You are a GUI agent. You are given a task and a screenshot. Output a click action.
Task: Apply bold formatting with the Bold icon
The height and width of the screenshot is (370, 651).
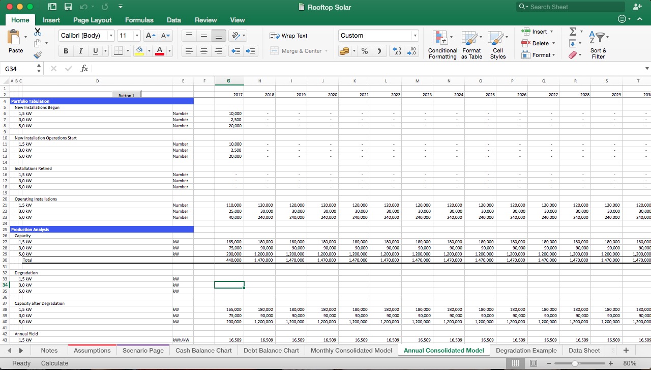pos(66,51)
